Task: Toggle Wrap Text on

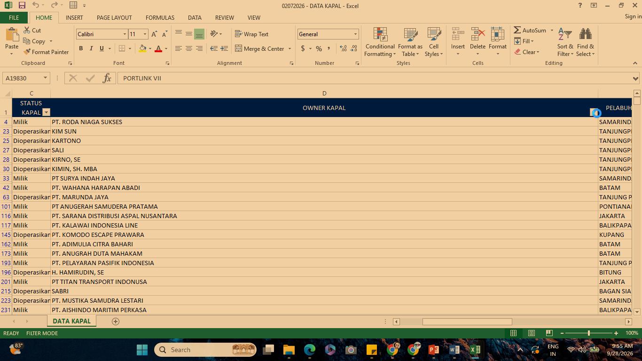Action: pos(251,34)
